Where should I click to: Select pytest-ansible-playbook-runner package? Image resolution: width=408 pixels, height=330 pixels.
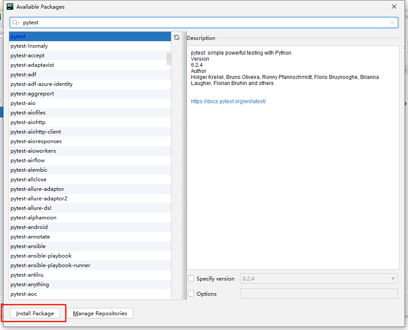pos(90,265)
